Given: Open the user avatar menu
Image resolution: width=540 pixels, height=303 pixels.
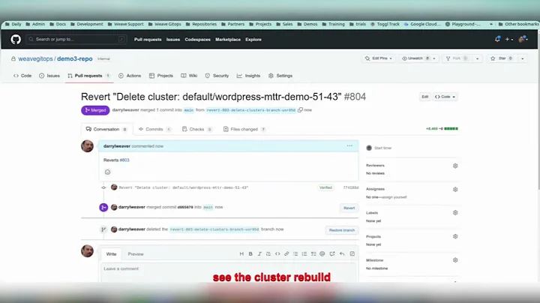Looking at the screenshot, I should coord(523,39).
